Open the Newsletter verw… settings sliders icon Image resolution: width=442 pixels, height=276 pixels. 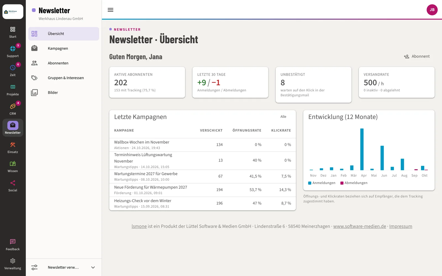[x=34, y=267]
